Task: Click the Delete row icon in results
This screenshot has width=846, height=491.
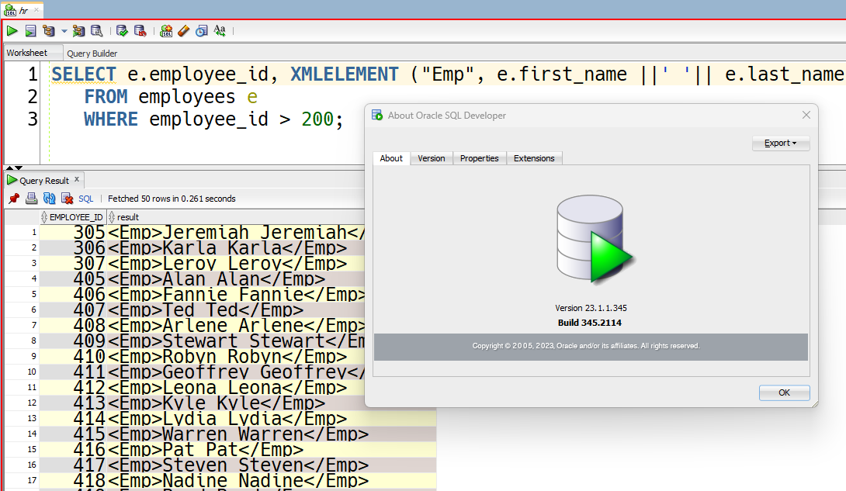Action: (67, 199)
